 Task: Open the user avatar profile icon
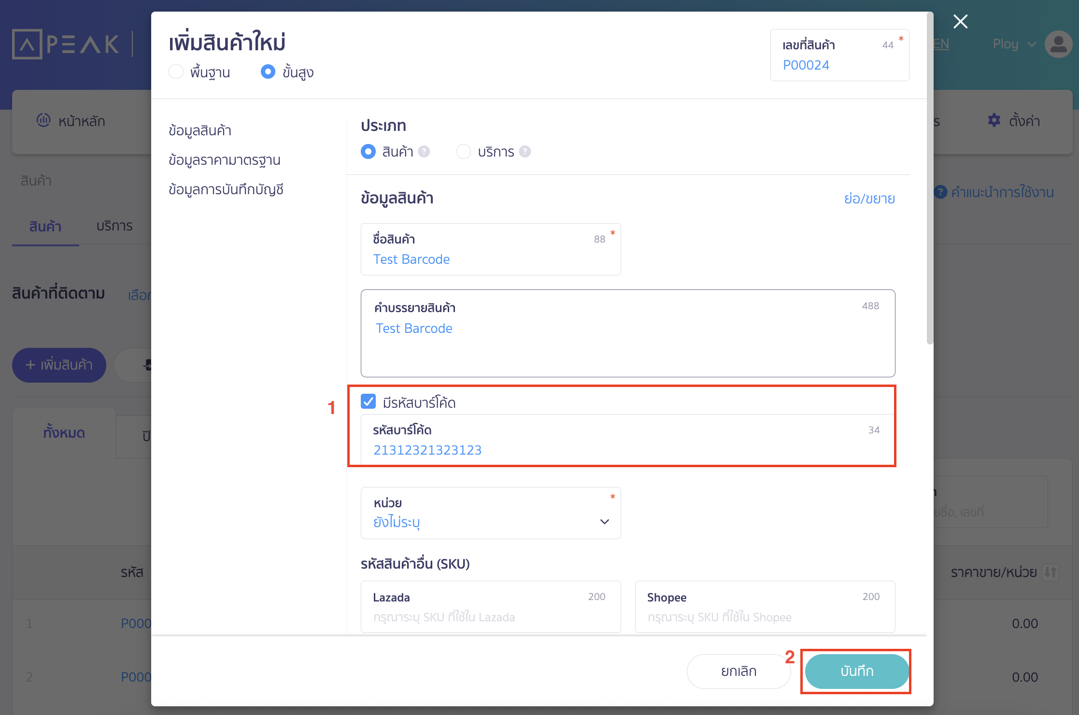[x=1058, y=43]
